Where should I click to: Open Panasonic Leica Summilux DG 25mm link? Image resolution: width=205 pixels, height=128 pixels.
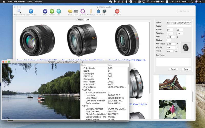(37, 60)
